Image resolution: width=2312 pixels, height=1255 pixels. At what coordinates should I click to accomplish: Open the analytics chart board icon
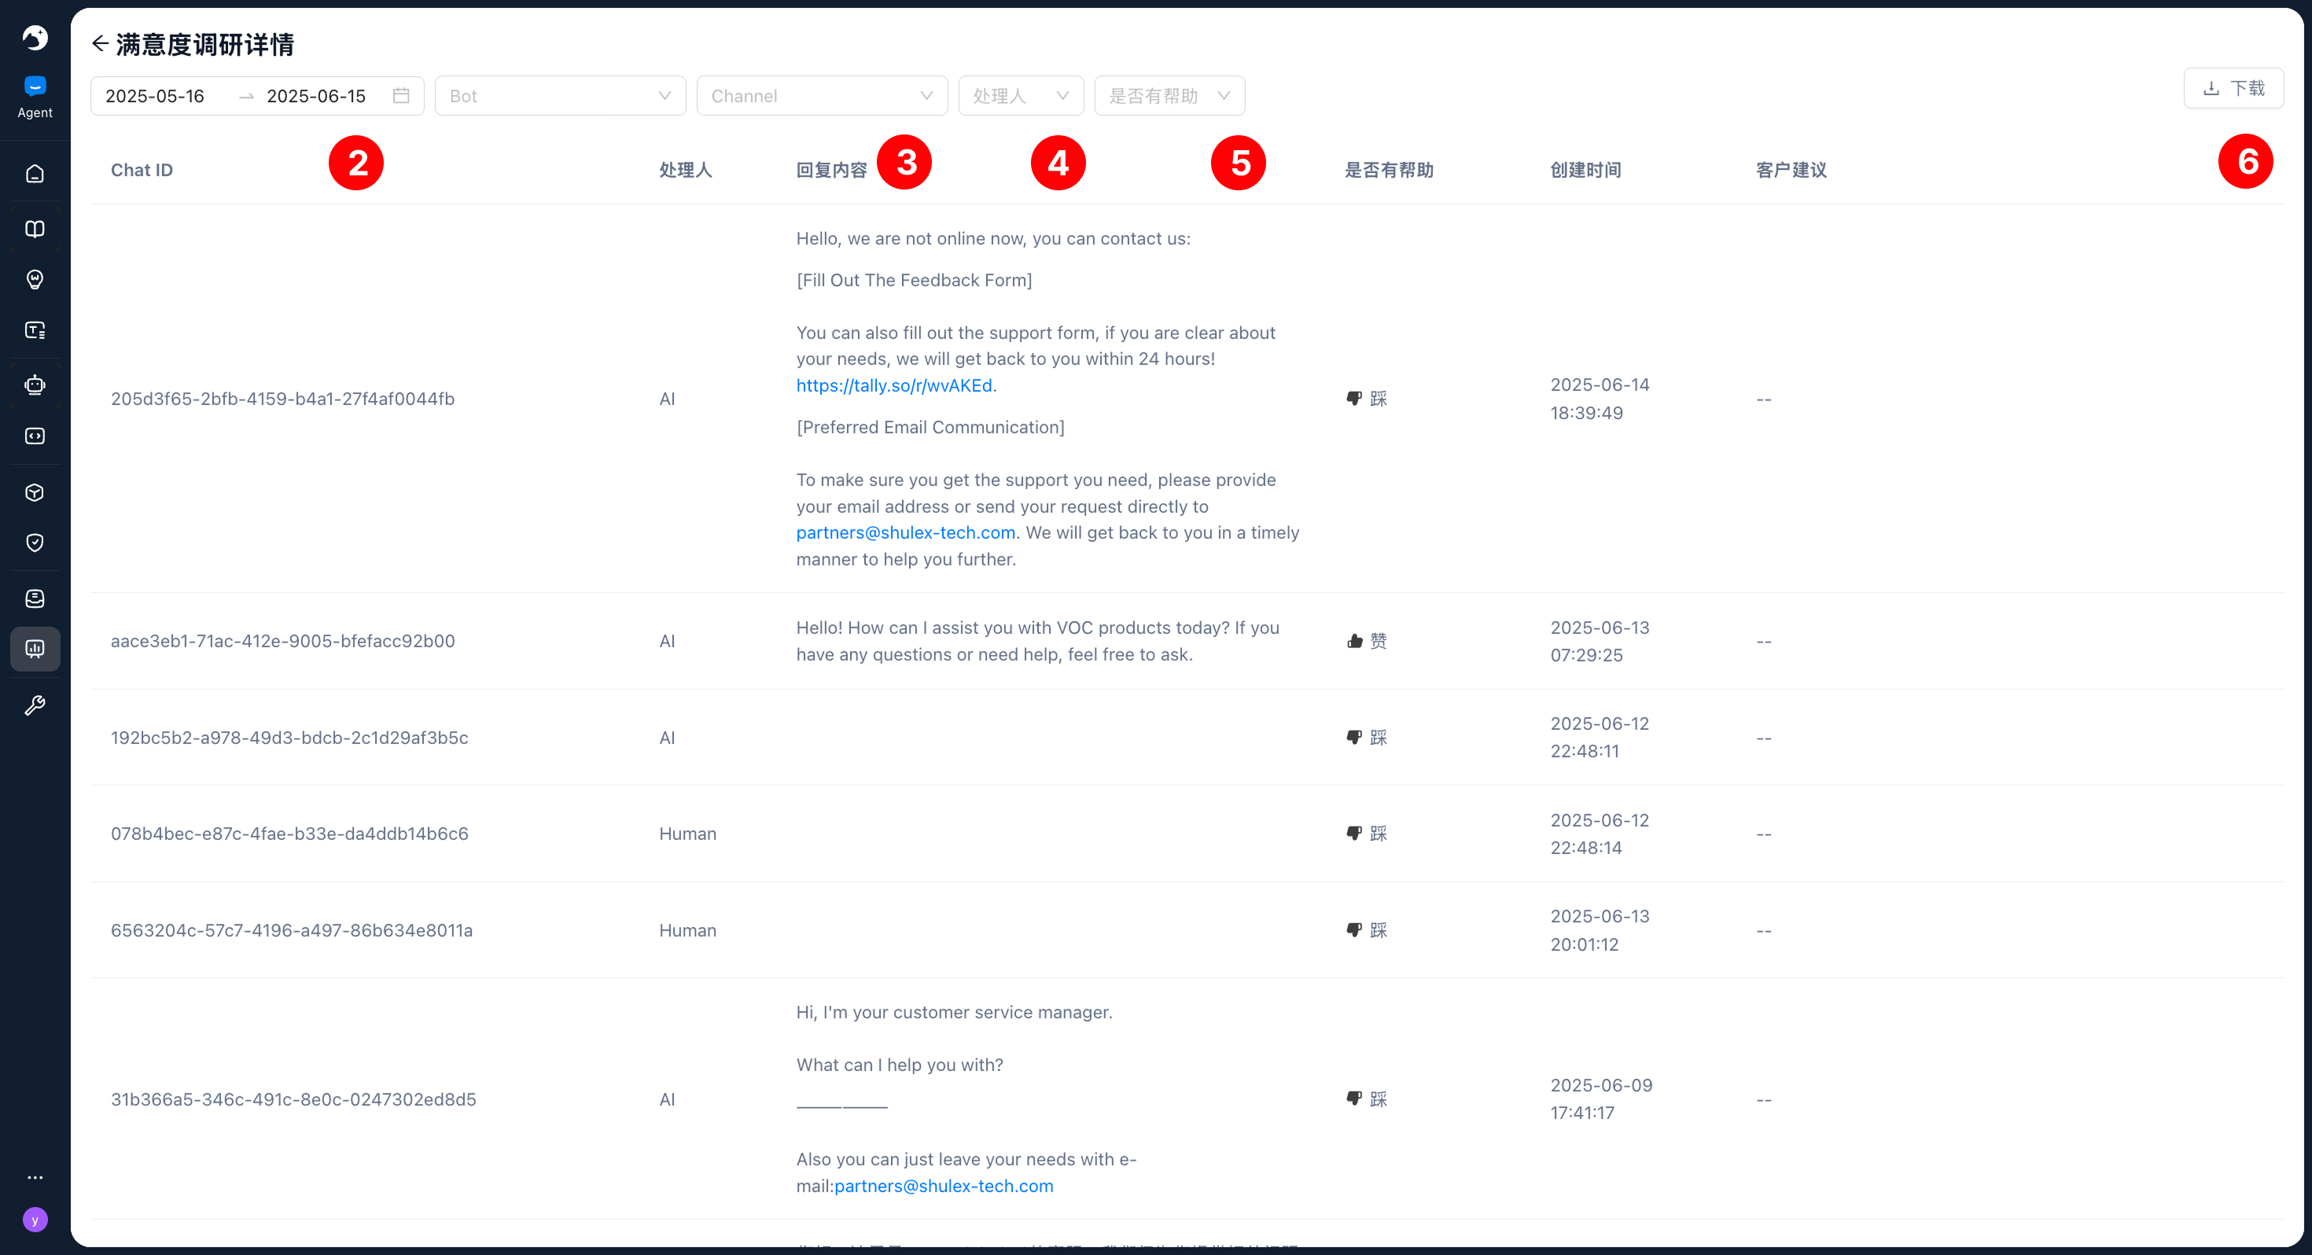coord(35,648)
